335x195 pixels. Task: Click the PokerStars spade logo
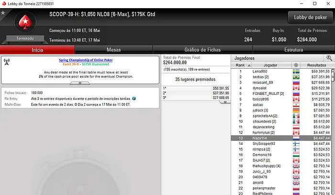25,22
